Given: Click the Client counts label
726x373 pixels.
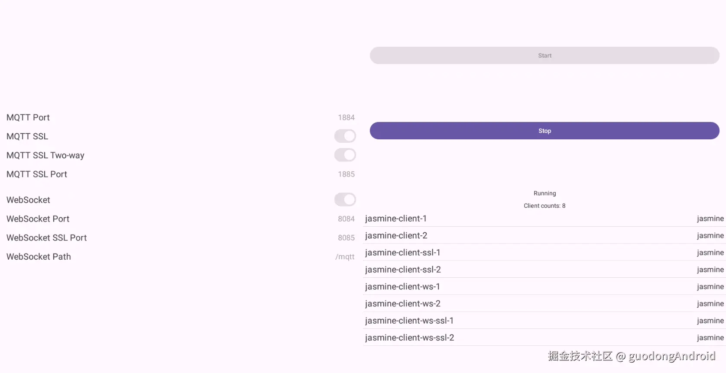Looking at the screenshot, I should [x=544, y=206].
